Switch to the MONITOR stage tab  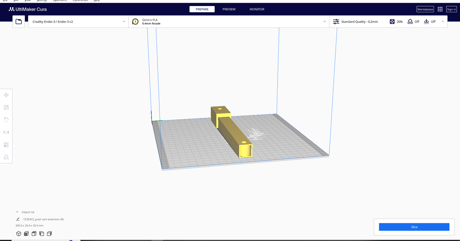(x=257, y=9)
